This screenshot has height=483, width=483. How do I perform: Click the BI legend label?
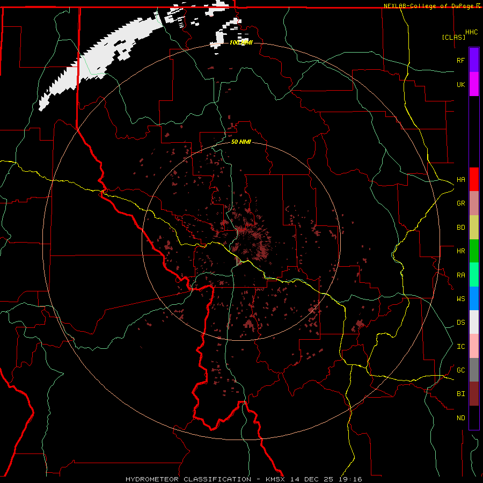[460, 394]
